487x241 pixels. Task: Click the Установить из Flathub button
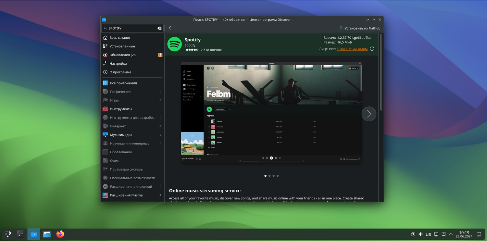[359, 28]
